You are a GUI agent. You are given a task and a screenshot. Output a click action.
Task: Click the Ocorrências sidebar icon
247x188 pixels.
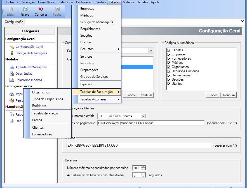pos(12,74)
